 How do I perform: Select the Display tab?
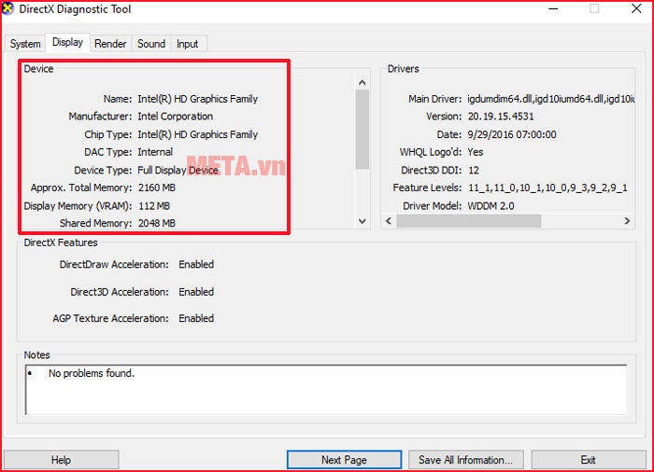coord(67,43)
